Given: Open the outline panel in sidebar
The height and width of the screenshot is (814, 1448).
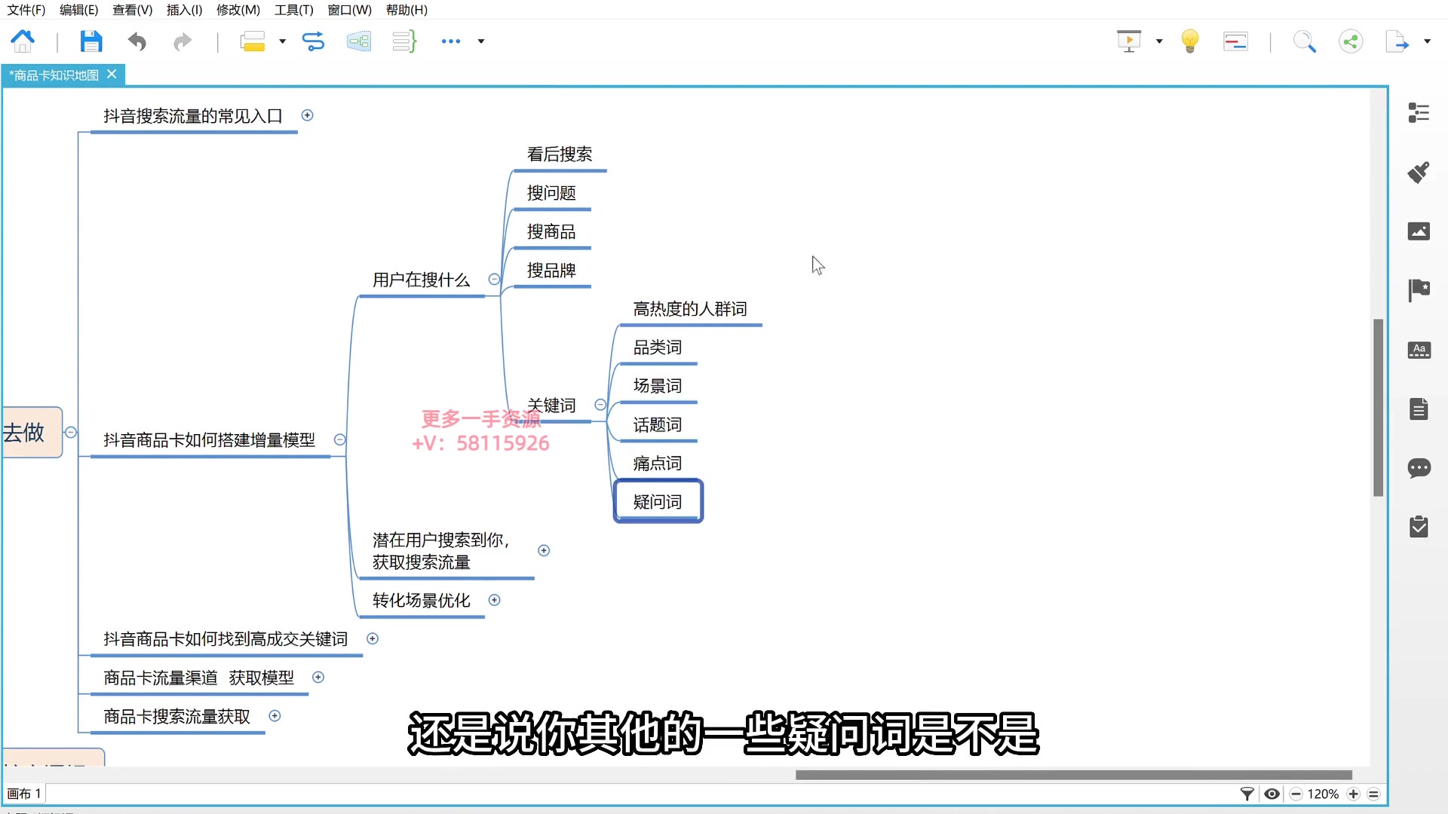Looking at the screenshot, I should tap(1419, 112).
